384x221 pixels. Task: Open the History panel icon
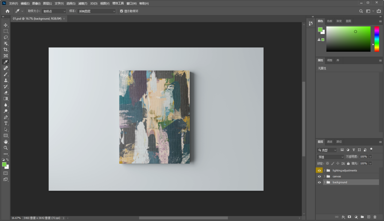(x=310, y=23)
